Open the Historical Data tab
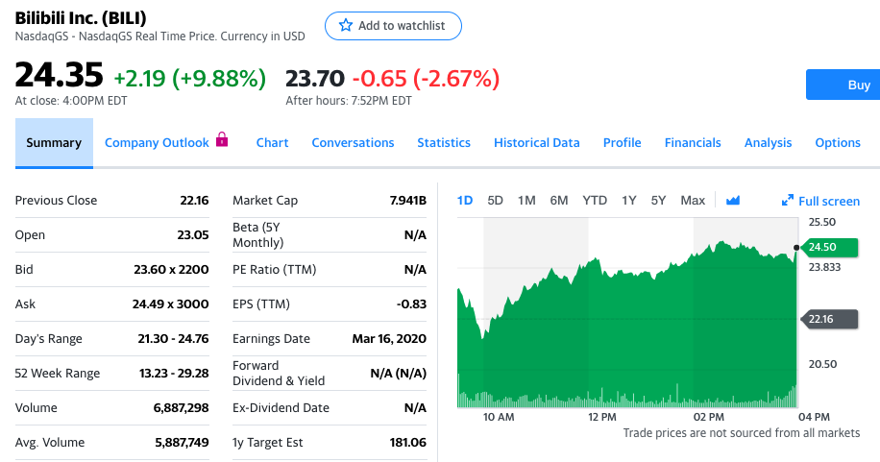Viewport: 880px width, 462px height. point(536,142)
